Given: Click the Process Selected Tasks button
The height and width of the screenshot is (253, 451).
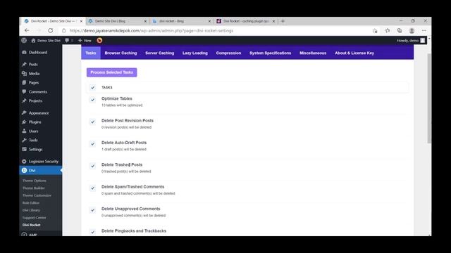Looking at the screenshot, I should (112, 72).
